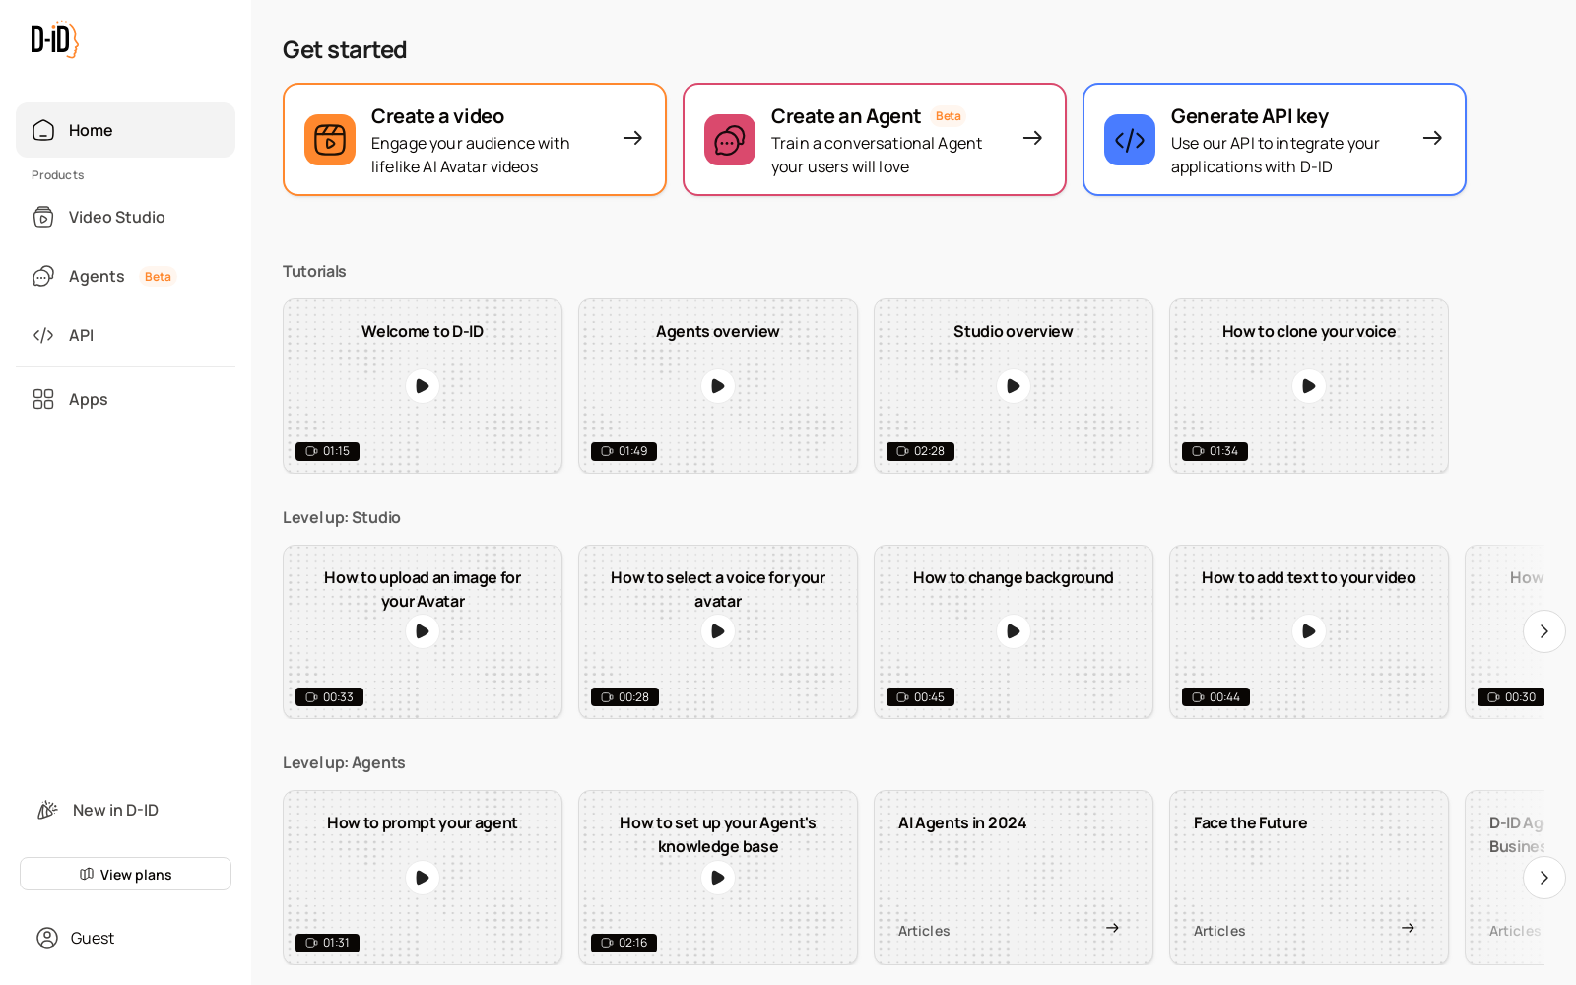Image resolution: width=1576 pixels, height=985 pixels.
Task: Click the 00:45 duration badge on background video
Action: pos(920,697)
